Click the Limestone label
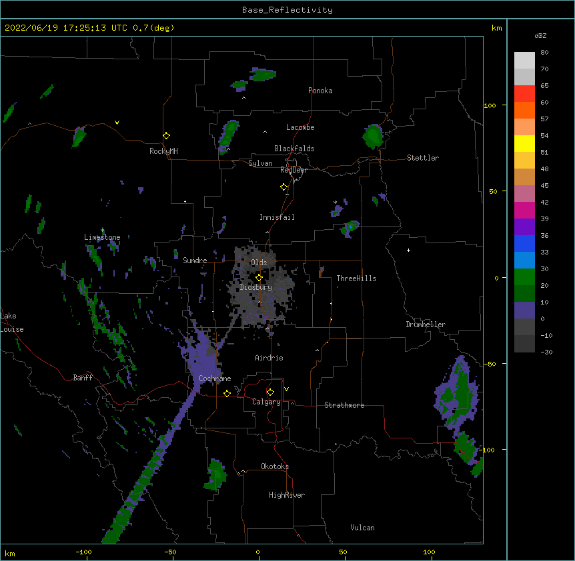 tap(102, 237)
